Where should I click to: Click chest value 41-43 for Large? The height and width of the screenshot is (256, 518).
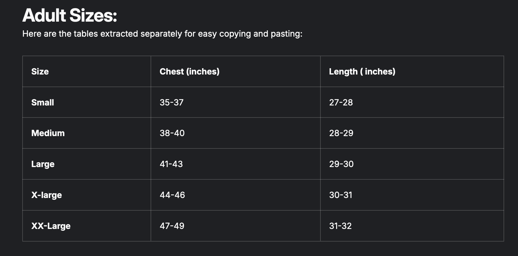pos(171,164)
